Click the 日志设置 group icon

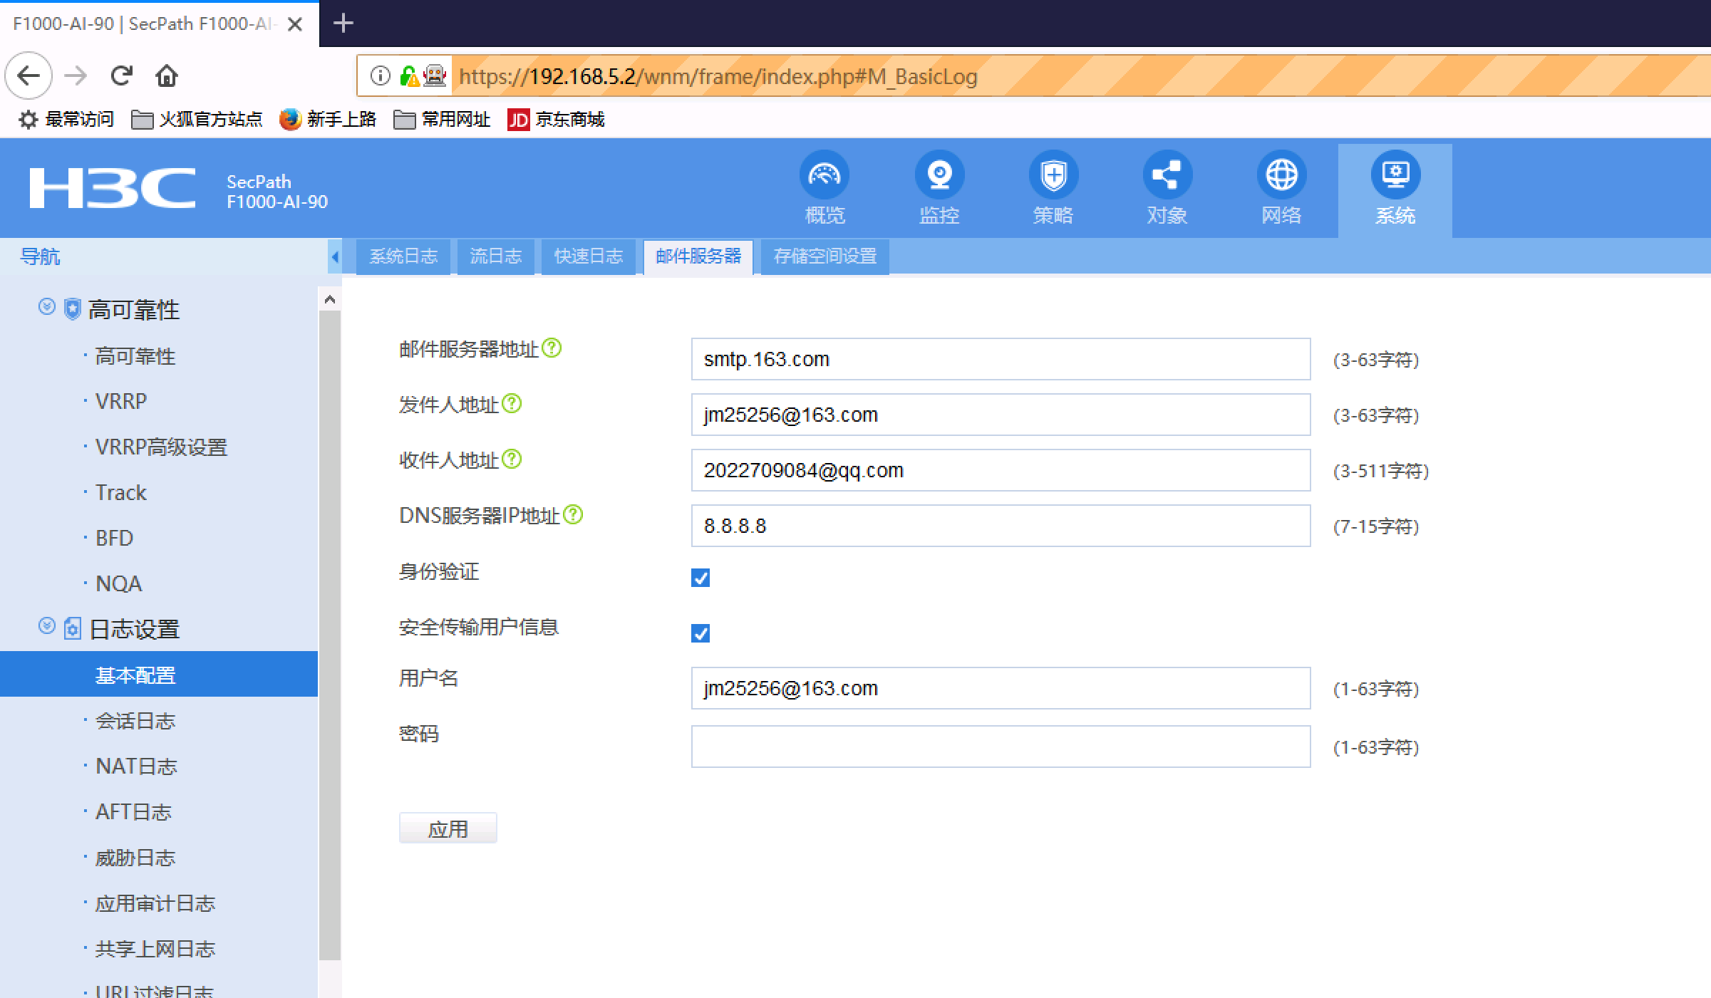[x=72, y=628]
